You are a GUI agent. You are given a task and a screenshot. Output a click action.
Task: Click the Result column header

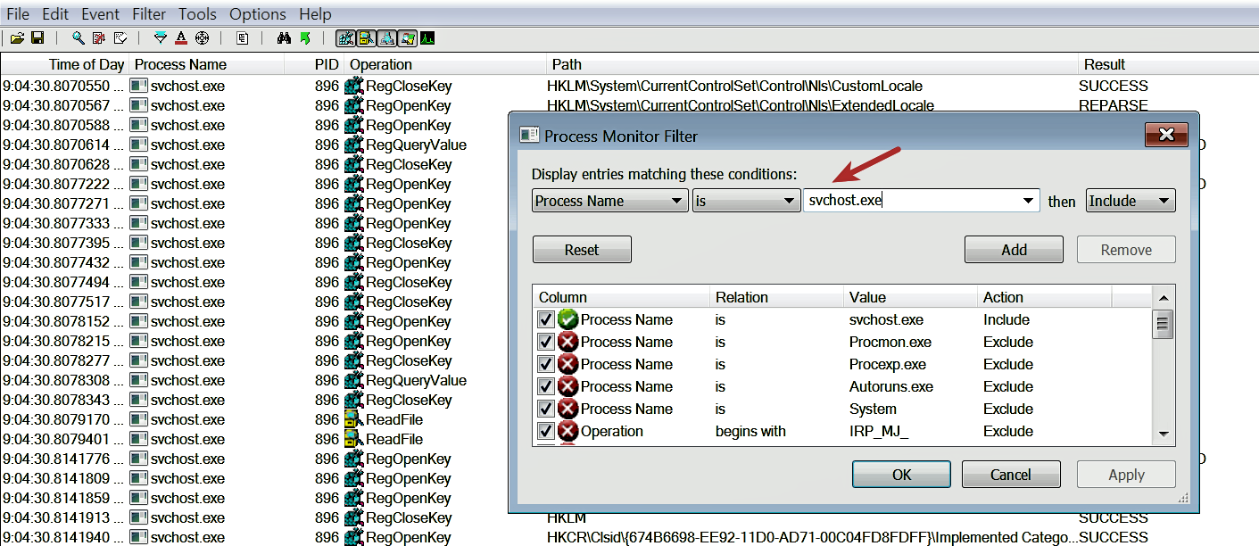1168,64
